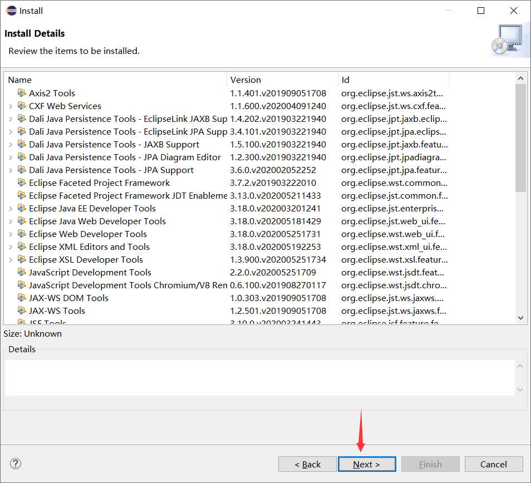Viewport: 531px width, 483px height.
Task: Go to the Next install page
Action: [x=367, y=464]
